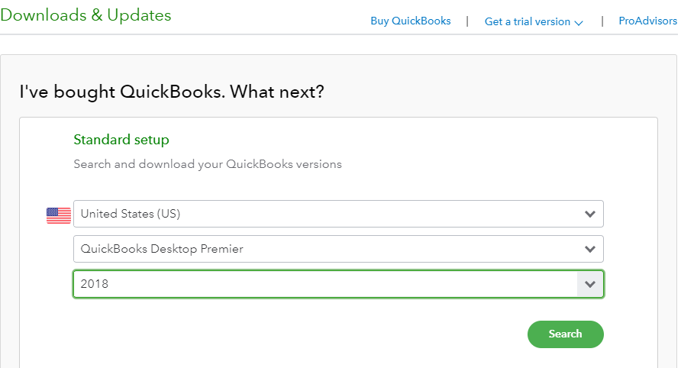This screenshot has width=681, height=368.
Task: Select the "2018" text in the year field
Action: (94, 284)
